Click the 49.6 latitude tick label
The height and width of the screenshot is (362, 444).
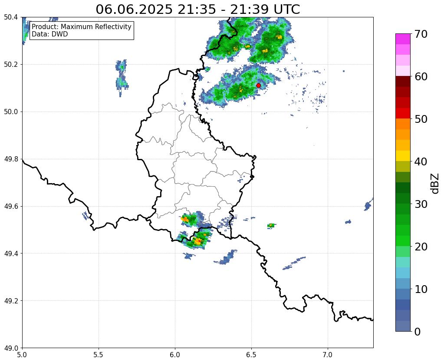11,207
